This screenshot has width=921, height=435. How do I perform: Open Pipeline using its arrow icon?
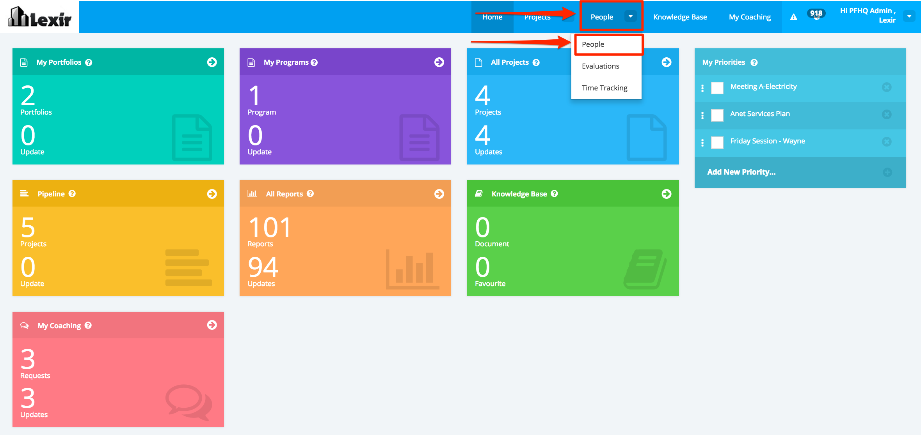pyautogui.click(x=212, y=194)
